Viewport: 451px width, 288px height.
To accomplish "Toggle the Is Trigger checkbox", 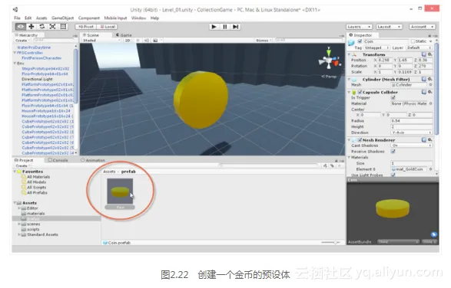I will coord(393,97).
